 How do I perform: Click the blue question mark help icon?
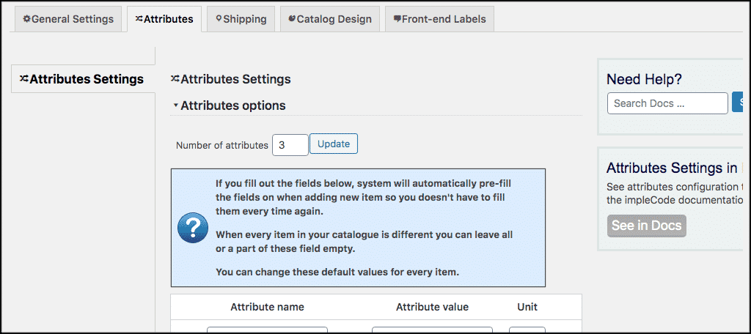tap(193, 227)
